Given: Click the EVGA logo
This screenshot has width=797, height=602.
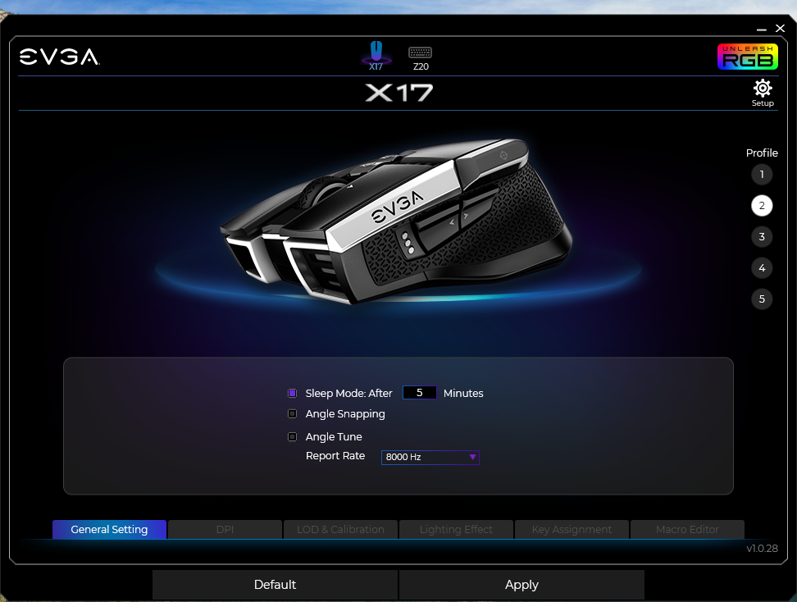Looking at the screenshot, I should tap(60, 57).
